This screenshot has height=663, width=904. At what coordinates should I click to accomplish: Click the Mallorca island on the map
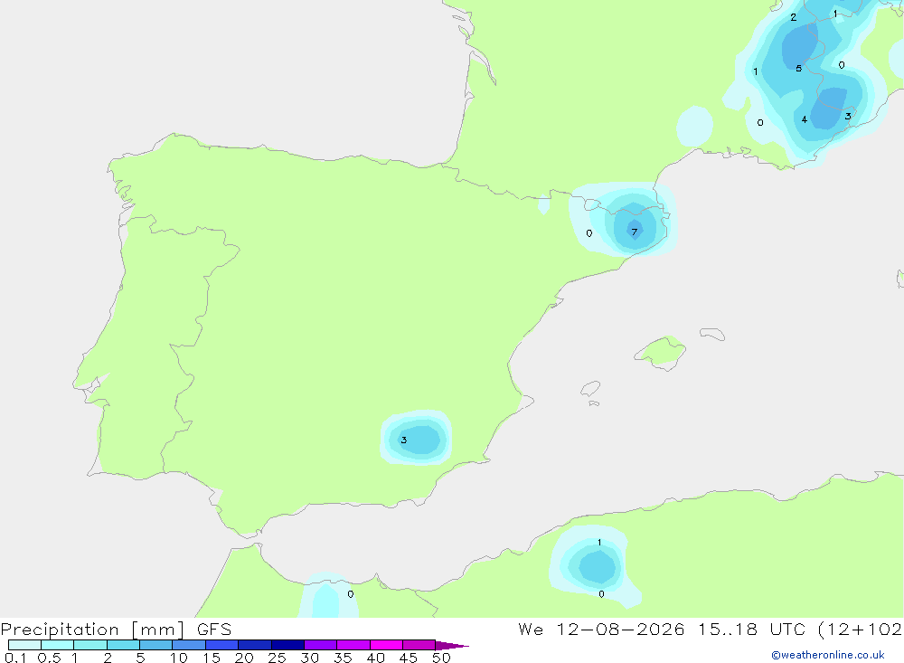pos(660,352)
